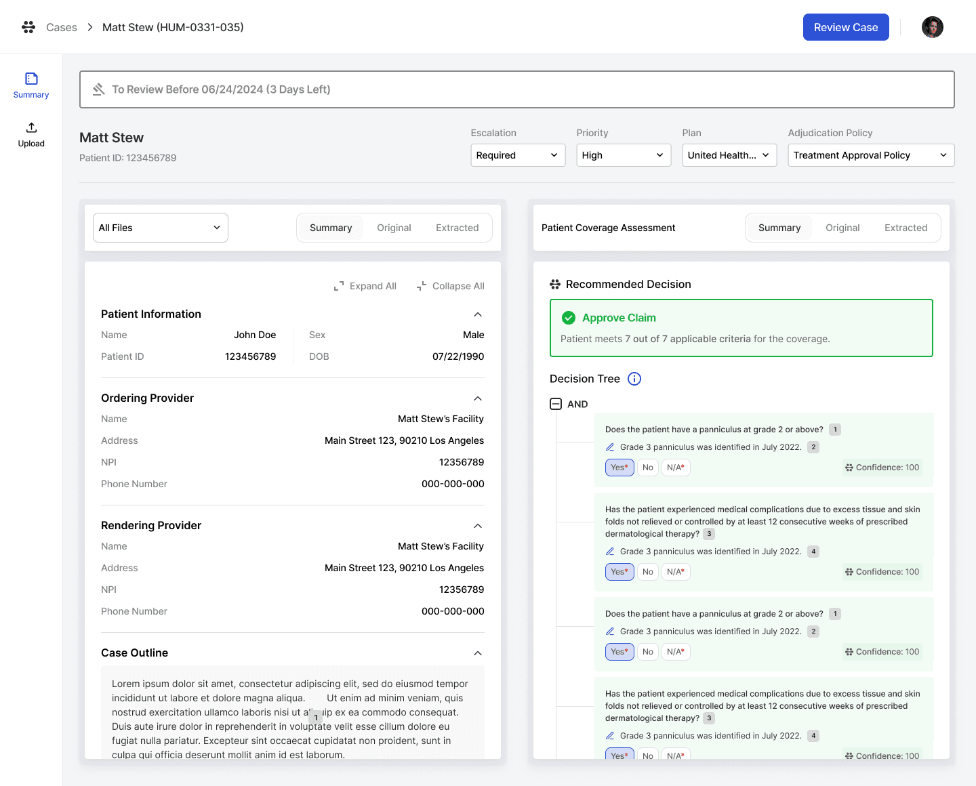Click the To Review Before 06/24/2024 banner
The height and width of the screenshot is (786, 976).
click(x=517, y=89)
